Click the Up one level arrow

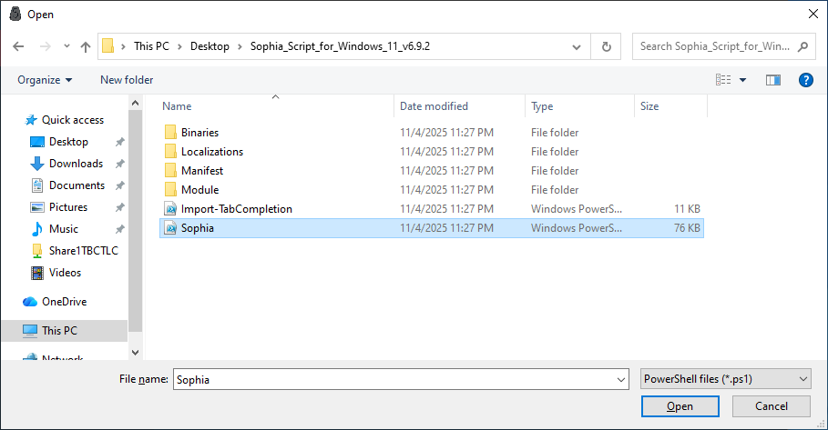point(86,46)
